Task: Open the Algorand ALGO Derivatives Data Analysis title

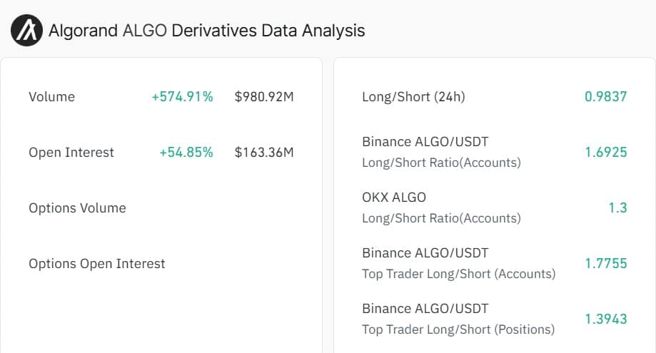Action: (x=207, y=31)
